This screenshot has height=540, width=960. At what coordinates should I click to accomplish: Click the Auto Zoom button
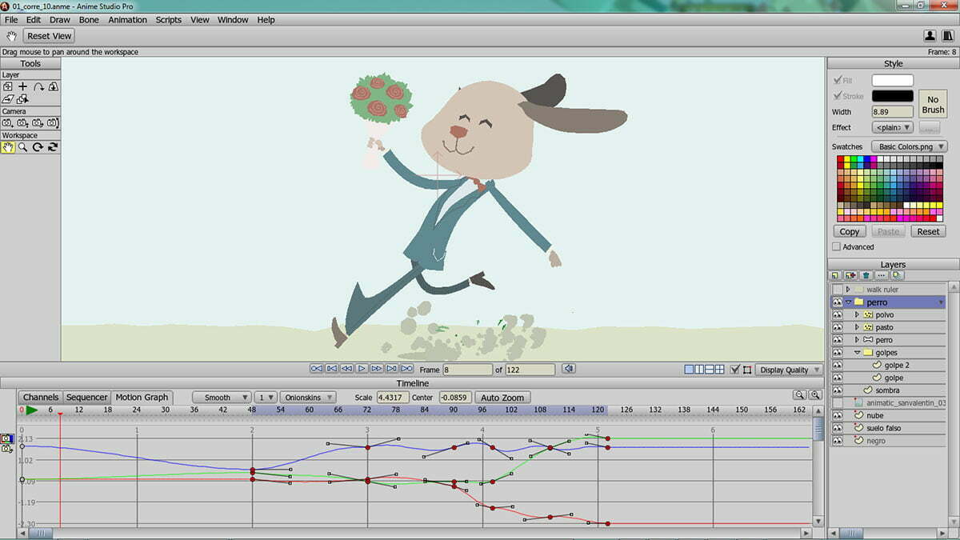502,398
